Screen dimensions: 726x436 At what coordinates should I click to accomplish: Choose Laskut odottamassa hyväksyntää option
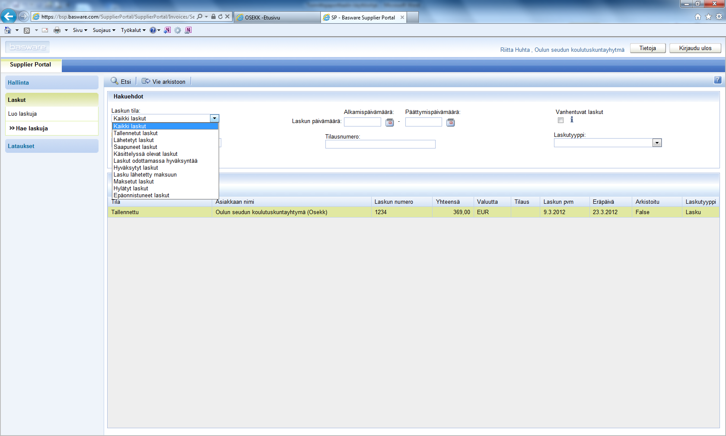pyautogui.click(x=165, y=161)
